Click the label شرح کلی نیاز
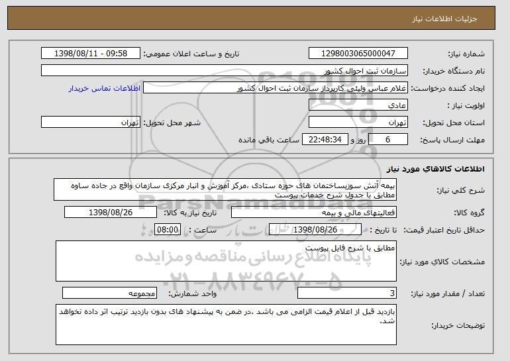 [x=461, y=191]
